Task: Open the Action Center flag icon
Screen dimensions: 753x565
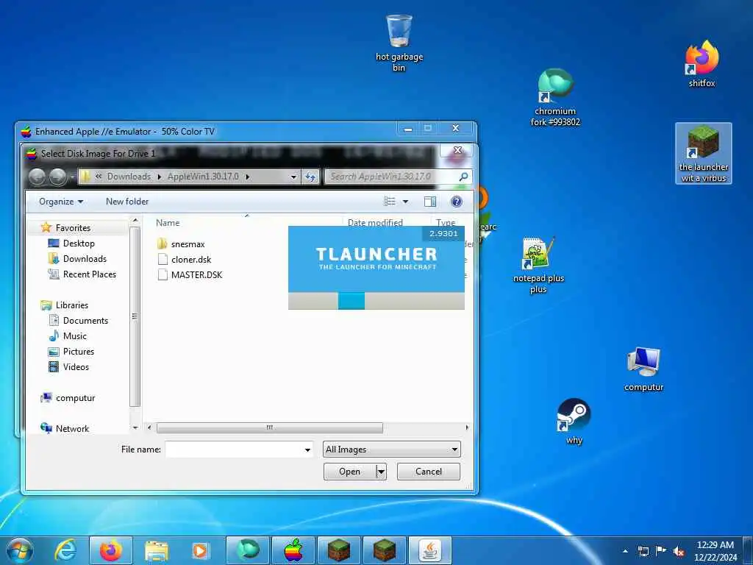Action: [x=661, y=551]
